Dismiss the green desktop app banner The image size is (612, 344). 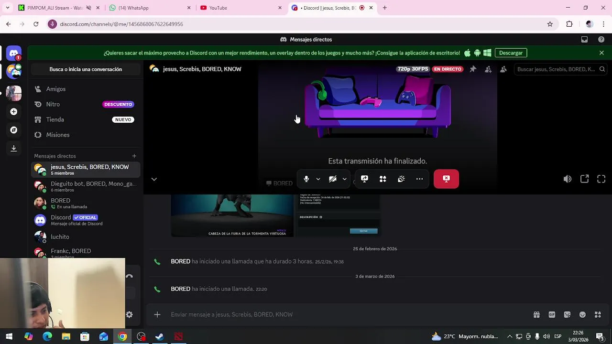click(x=601, y=53)
